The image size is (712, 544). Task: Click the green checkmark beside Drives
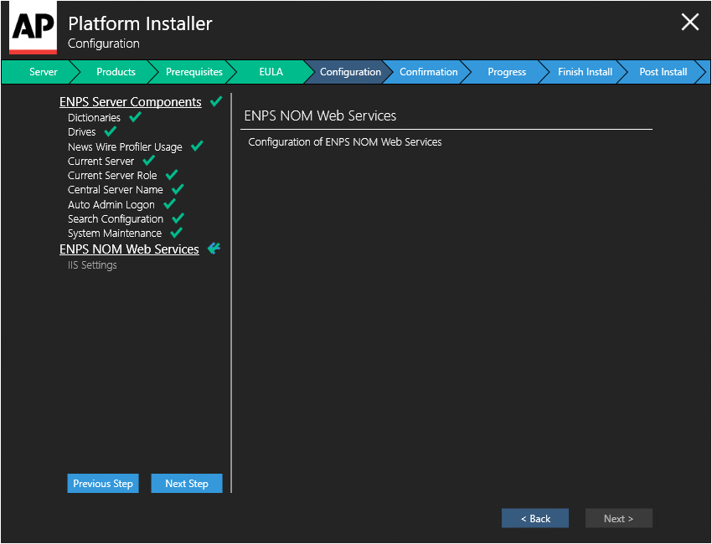click(x=111, y=131)
